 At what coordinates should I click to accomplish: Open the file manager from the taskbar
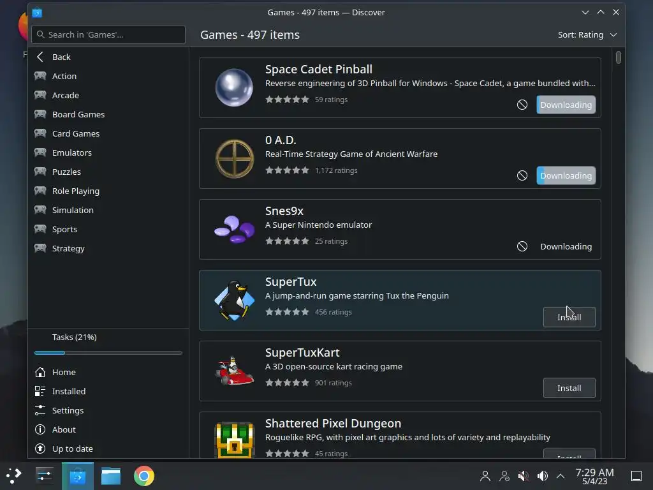[111, 476]
